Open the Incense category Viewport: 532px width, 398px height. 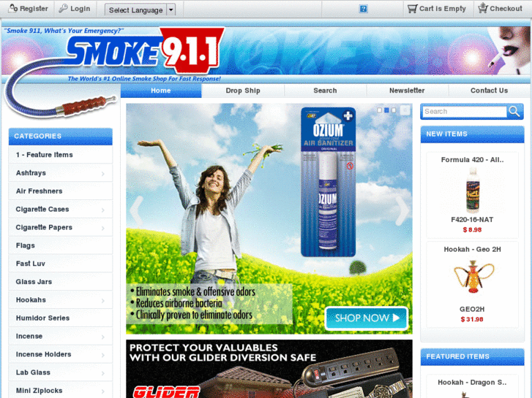pyautogui.click(x=61, y=336)
